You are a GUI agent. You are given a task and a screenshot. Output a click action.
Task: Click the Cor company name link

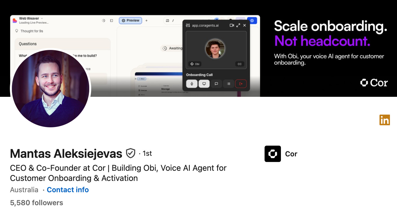tap(291, 154)
